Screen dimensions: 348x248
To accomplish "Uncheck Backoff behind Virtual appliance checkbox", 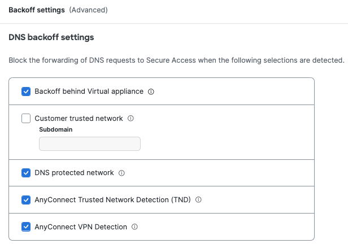I will click(x=26, y=92).
